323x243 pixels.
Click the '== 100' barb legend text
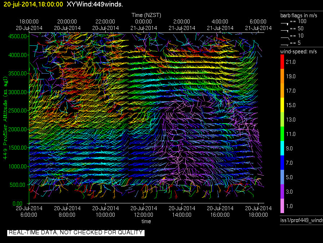coord(298,21)
